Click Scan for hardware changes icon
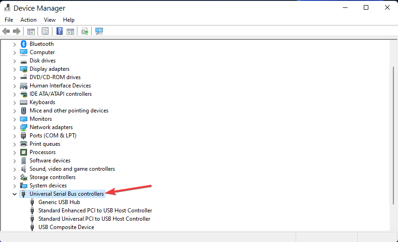 pyautogui.click(x=99, y=31)
